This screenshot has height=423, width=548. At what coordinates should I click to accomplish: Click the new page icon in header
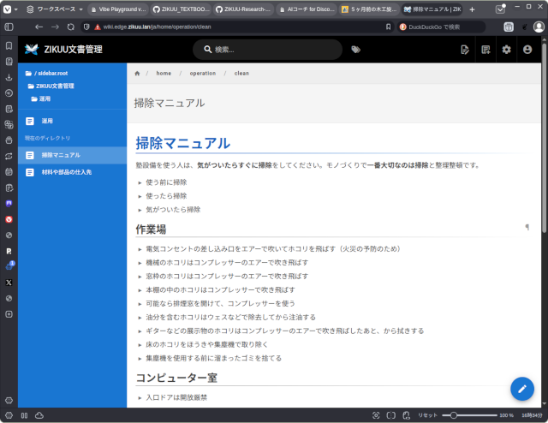[465, 50]
